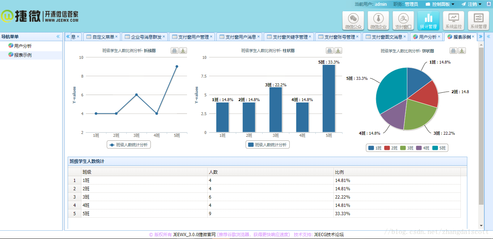Download the 柱状图 bar chart
Screen dimensions: 493x239
click(x=338, y=51)
